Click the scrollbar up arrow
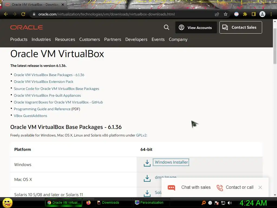The width and height of the screenshot is (277, 208). (x=275, y=21)
